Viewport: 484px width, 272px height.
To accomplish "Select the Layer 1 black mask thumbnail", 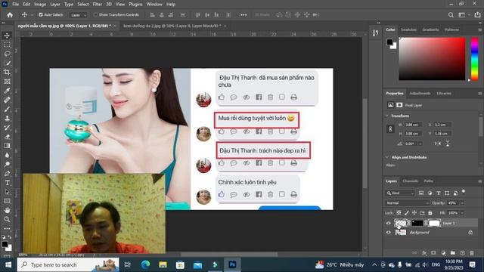I will click(x=417, y=223).
